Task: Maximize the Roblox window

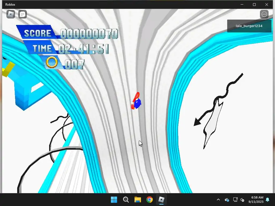Action: tap(254, 5)
